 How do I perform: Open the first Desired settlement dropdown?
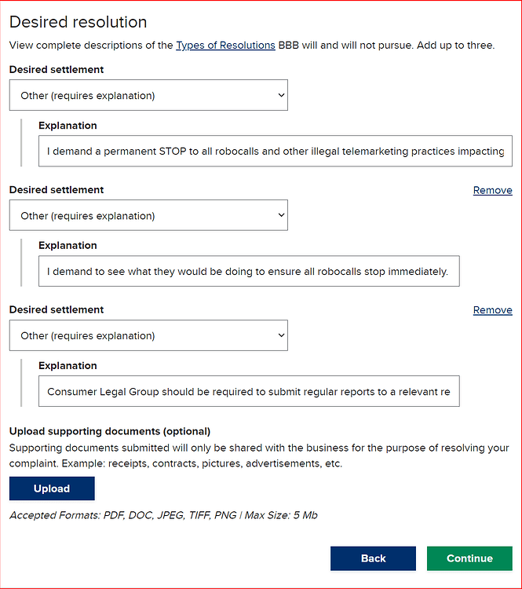click(148, 95)
